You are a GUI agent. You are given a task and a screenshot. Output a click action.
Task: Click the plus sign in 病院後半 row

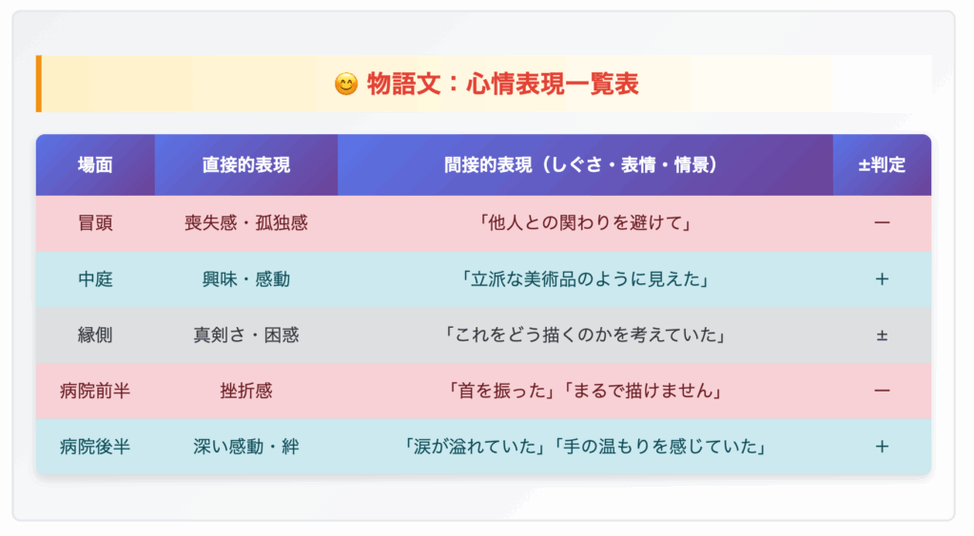coord(882,447)
